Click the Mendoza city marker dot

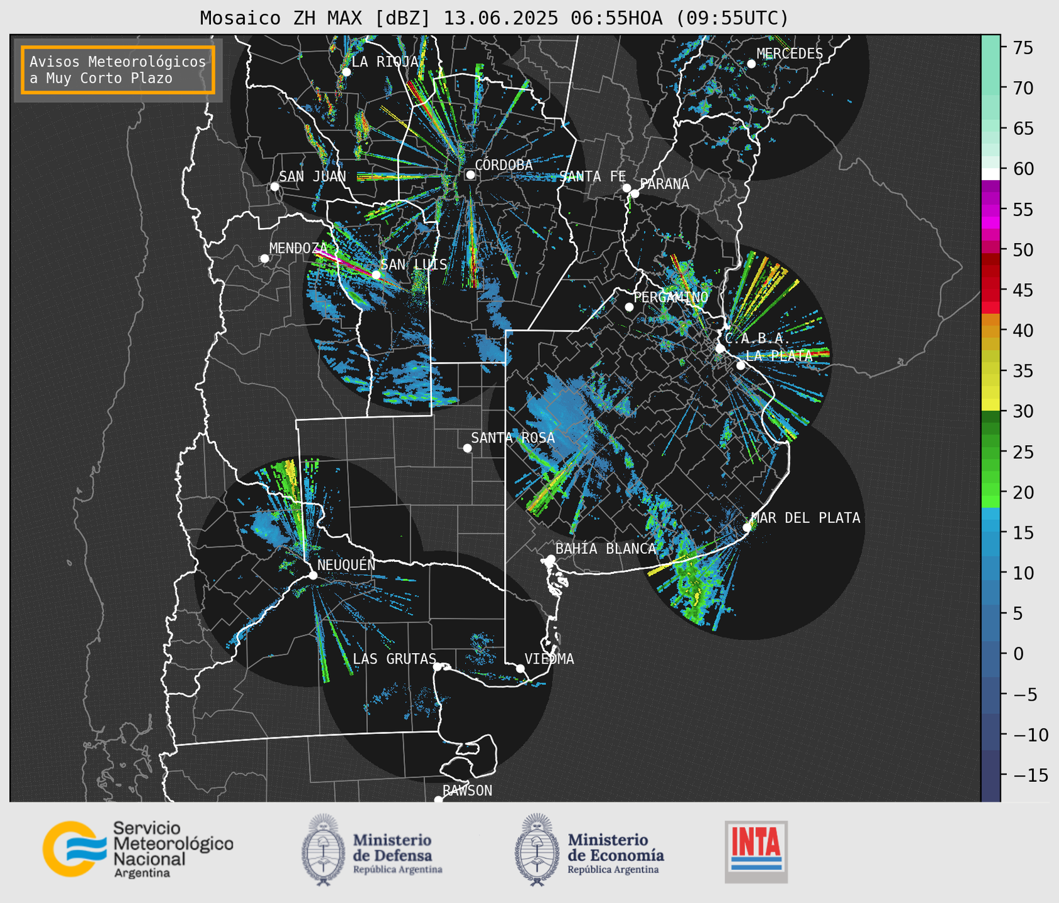coord(264,259)
